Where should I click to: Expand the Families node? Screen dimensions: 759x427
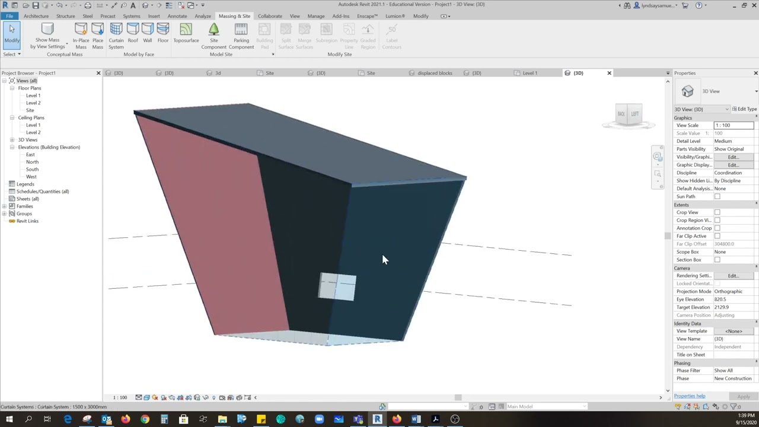4,206
